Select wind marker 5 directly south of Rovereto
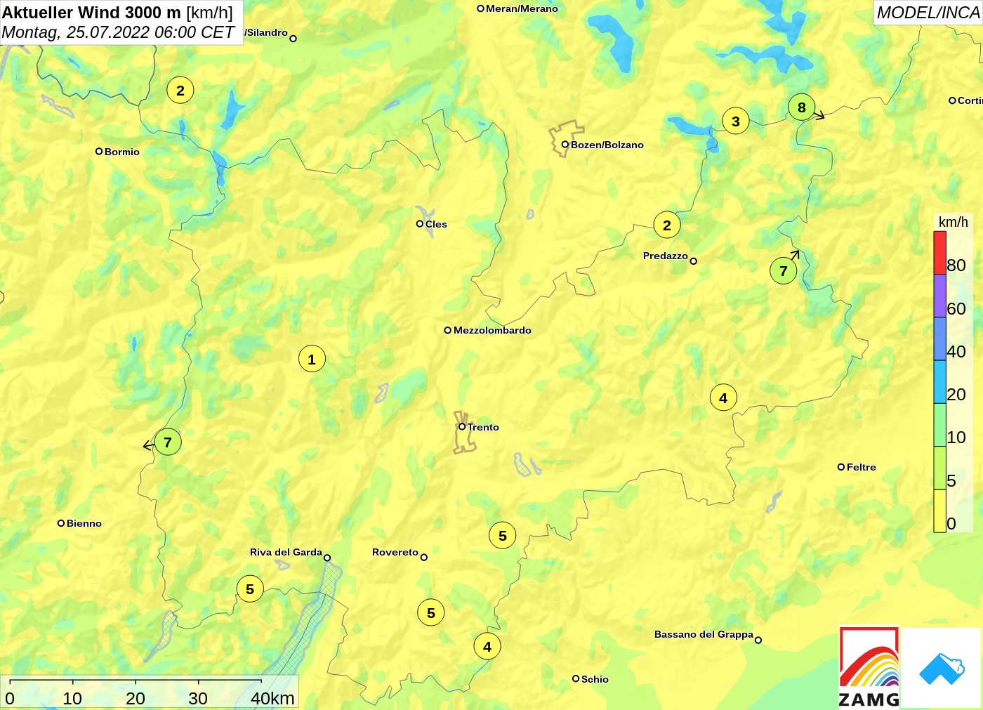The width and height of the screenshot is (983, 710). tap(431, 613)
